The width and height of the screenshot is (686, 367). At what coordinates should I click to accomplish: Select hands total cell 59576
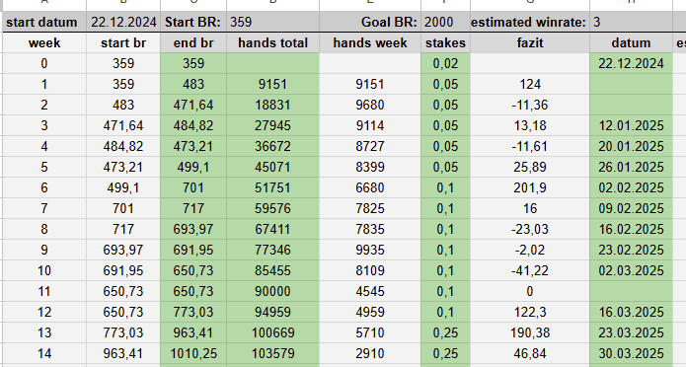coord(273,208)
